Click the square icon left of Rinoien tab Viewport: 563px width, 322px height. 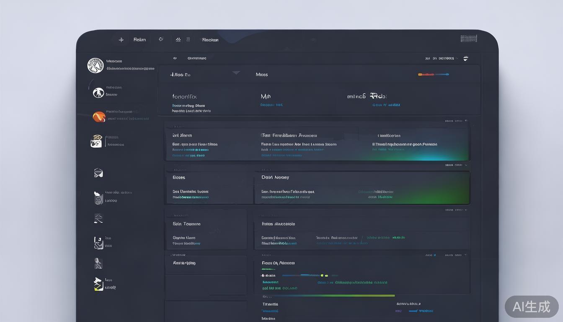pos(188,39)
